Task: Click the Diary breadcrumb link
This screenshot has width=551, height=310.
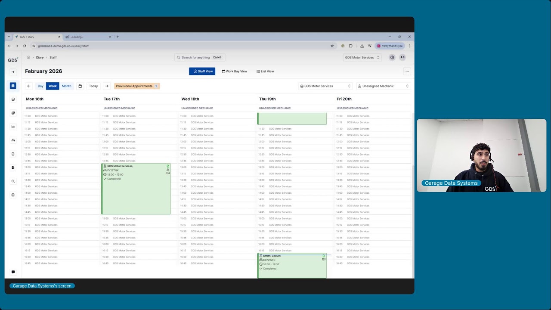Action: (x=40, y=57)
